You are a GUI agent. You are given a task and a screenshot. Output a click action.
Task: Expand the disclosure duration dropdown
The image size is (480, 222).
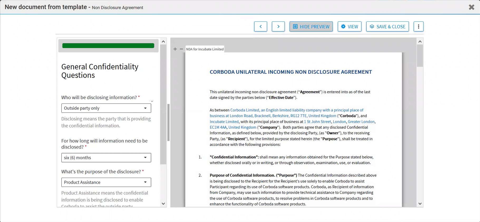[106, 158]
